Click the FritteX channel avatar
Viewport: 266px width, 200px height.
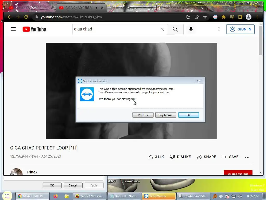click(x=16, y=172)
